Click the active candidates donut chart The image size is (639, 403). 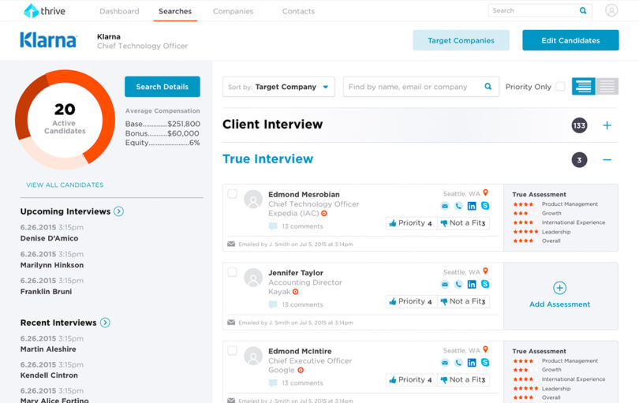pos(65,119)
